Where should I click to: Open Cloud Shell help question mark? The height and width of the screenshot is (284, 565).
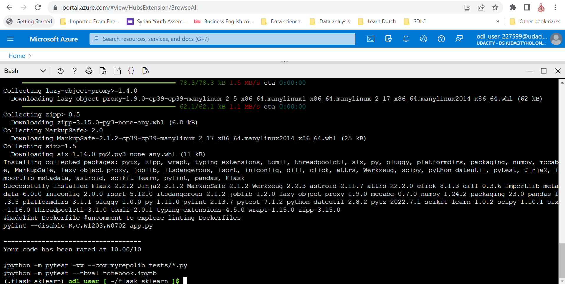74,71
